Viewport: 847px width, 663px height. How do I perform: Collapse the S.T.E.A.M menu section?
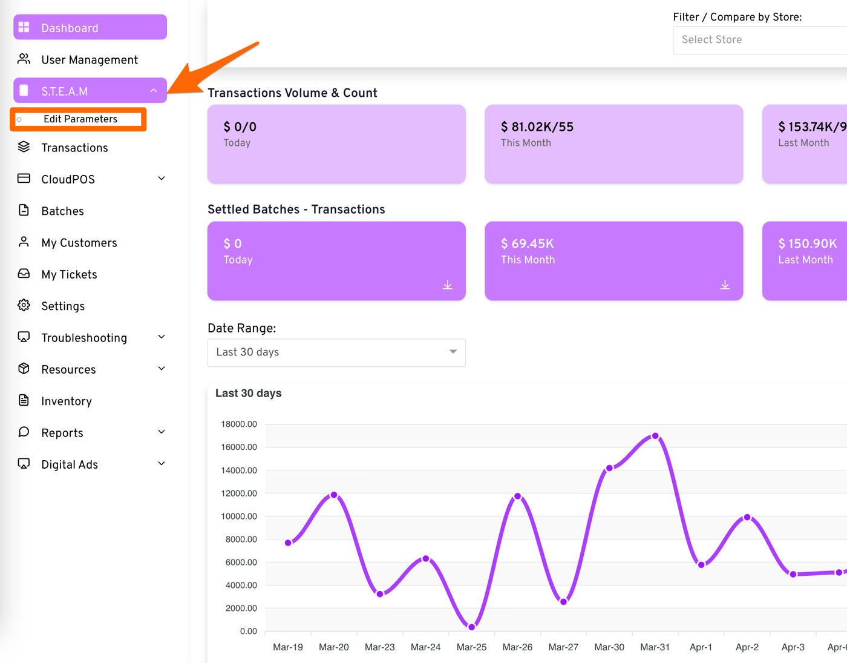pyautogui.click(x=154, y=91)
